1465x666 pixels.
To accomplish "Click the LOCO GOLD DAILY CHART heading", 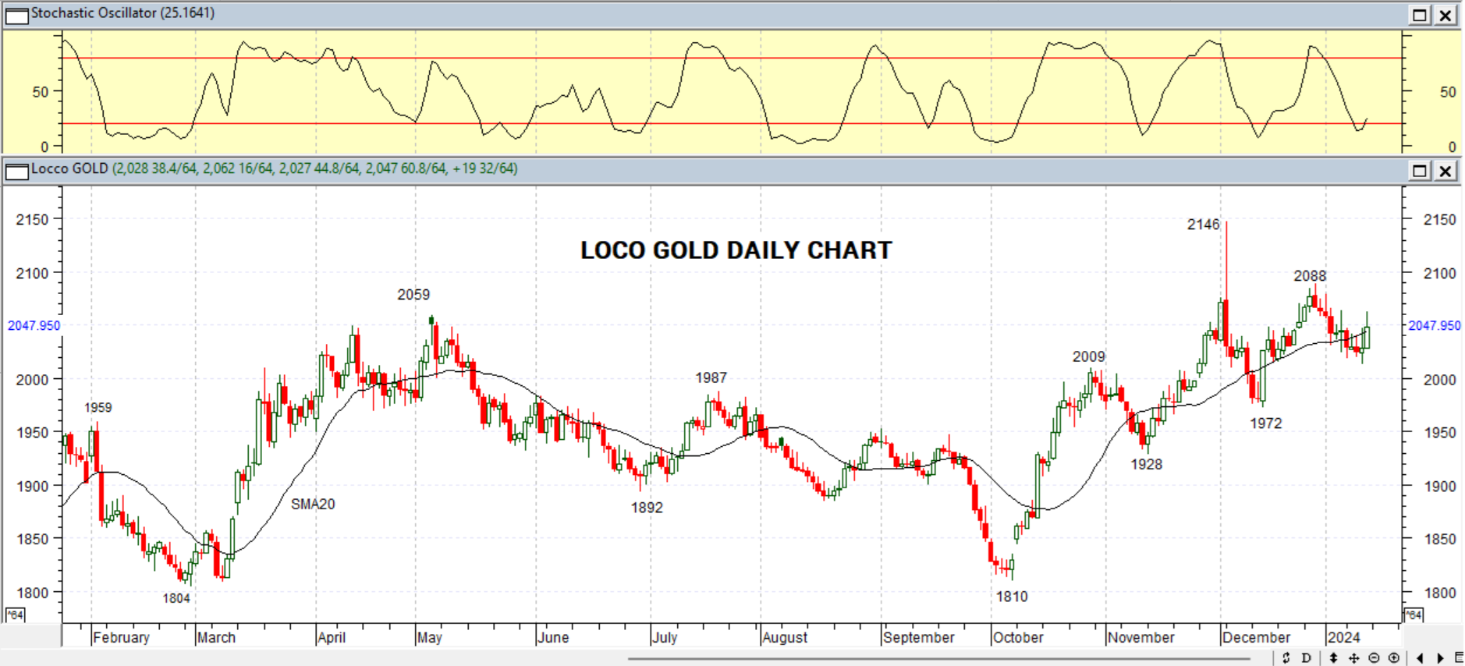I will 736,250.
